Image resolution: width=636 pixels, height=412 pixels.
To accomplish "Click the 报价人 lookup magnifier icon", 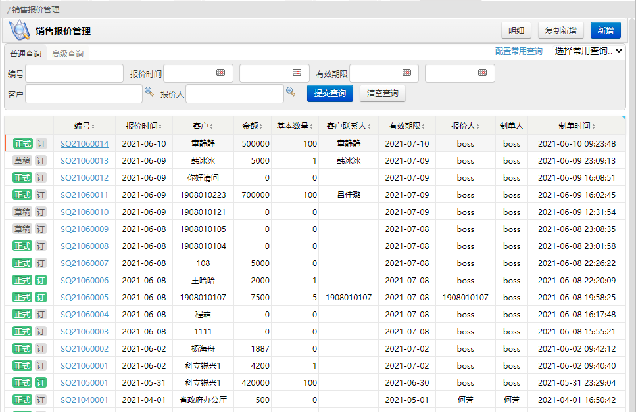I will (x=291, y=91).
